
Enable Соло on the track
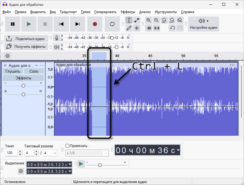(33, 71)
